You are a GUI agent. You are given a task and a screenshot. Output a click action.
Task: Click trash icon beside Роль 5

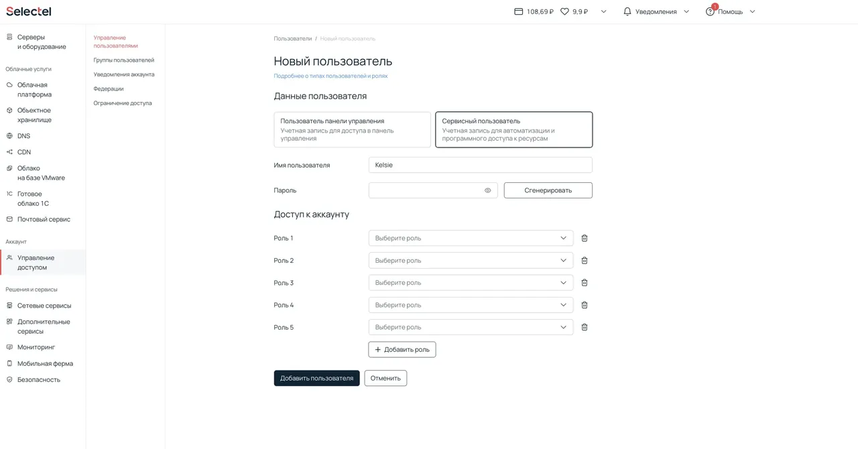pyautogui.click(x=585, y=328)
